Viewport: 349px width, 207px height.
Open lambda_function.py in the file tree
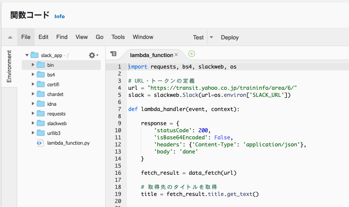[68, 143]
